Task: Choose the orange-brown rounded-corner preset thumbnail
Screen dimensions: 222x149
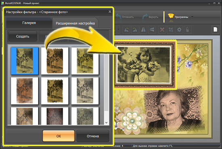Action: point(55,61)
